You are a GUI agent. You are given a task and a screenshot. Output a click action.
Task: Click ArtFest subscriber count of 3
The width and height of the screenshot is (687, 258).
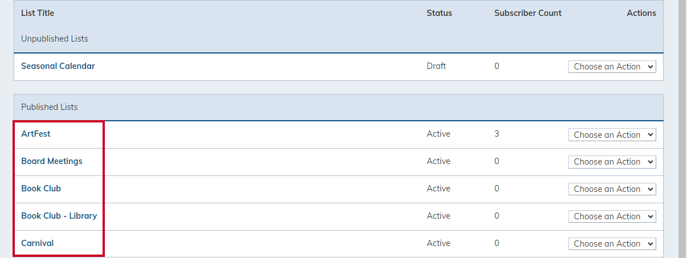click(497, 134)
